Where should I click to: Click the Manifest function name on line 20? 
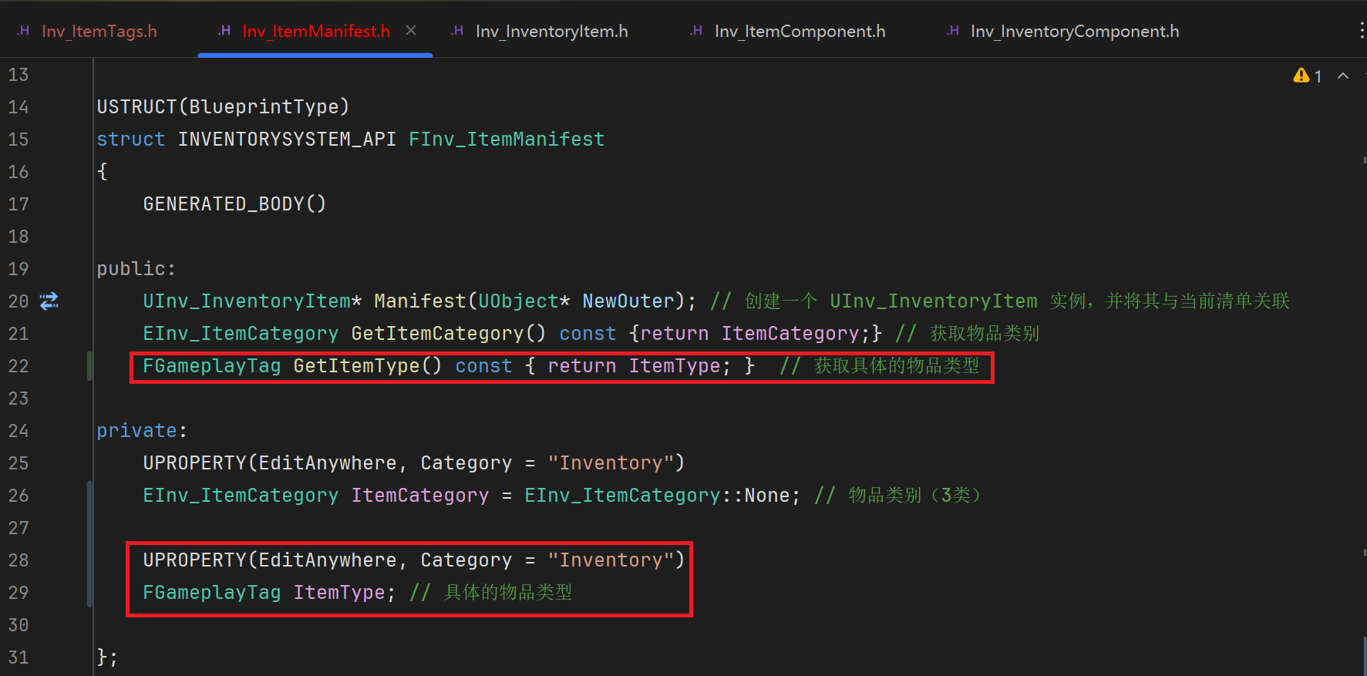click(x=420, y=301)
